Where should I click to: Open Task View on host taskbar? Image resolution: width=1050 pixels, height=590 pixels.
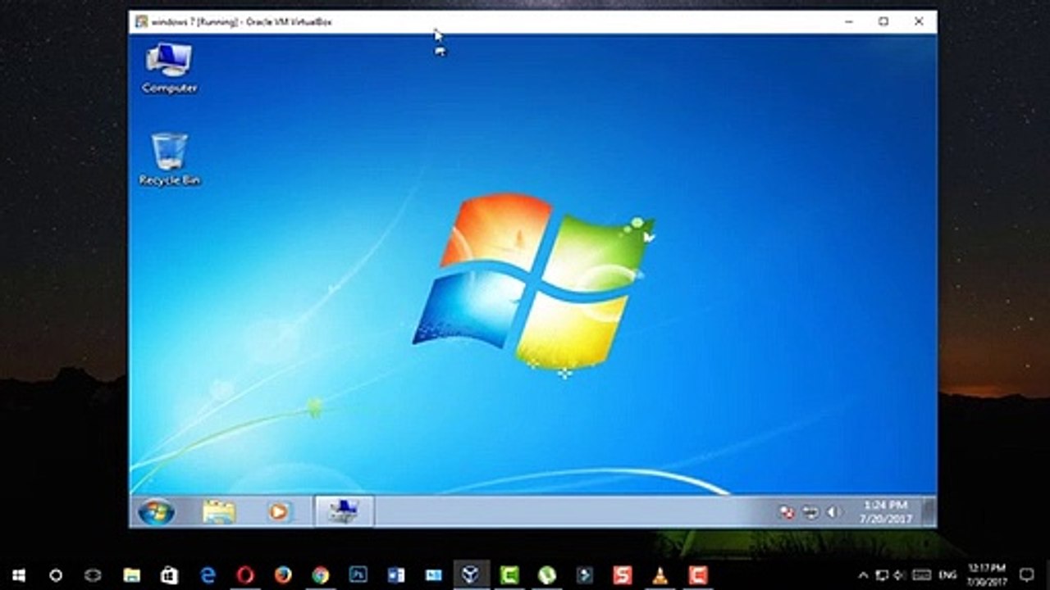tap(93, 575)
